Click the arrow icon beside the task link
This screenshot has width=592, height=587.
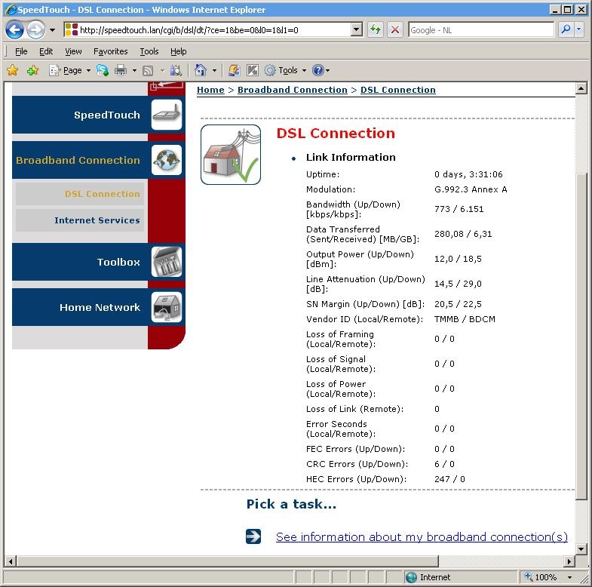(x=253, y=536)
